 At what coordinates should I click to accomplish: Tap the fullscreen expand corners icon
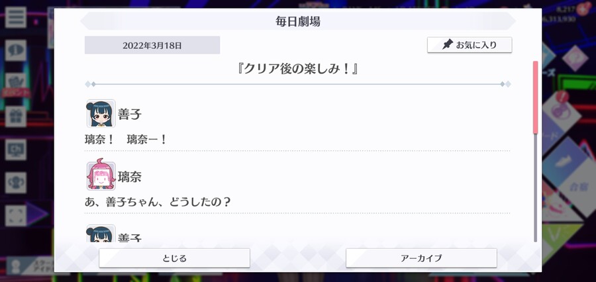coord(16,216)
